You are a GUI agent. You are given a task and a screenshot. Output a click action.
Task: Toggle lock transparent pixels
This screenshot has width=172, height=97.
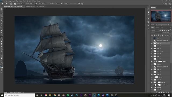point(155,35)
